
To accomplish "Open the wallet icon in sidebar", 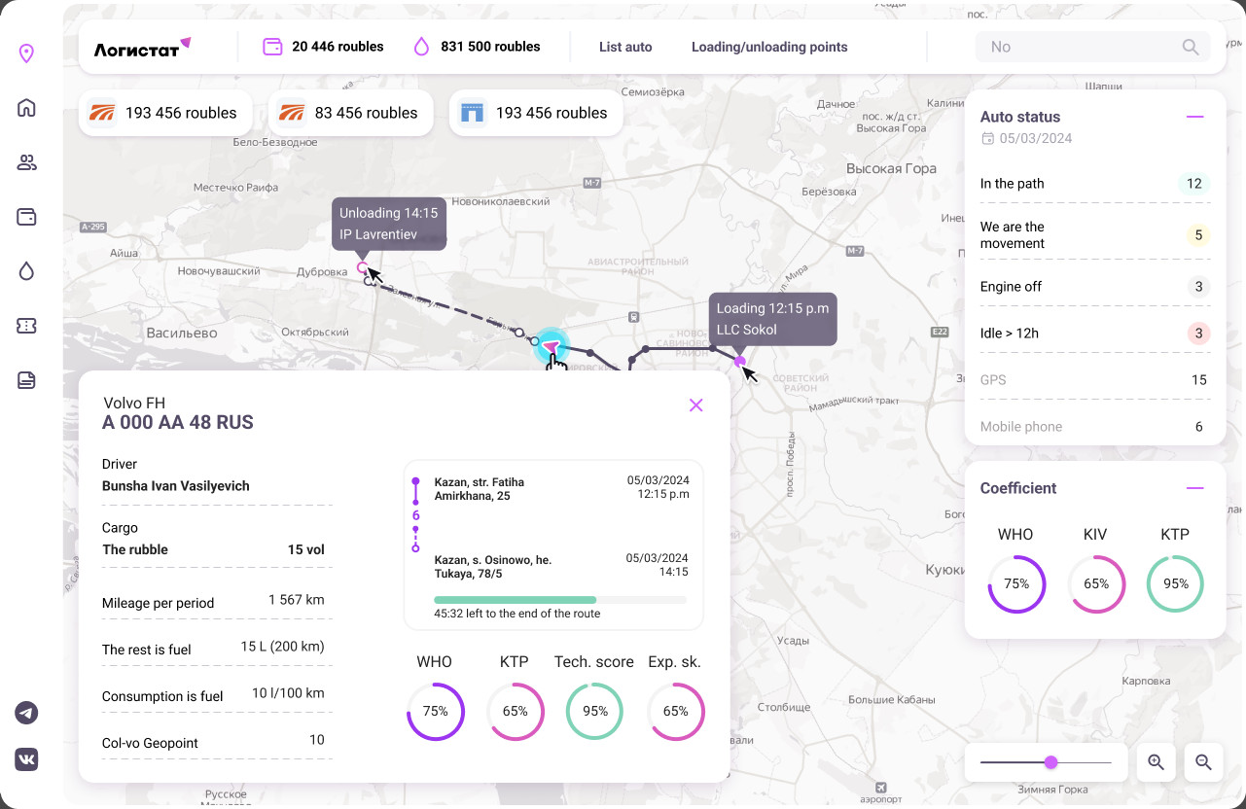I will [x=26, y=217].
